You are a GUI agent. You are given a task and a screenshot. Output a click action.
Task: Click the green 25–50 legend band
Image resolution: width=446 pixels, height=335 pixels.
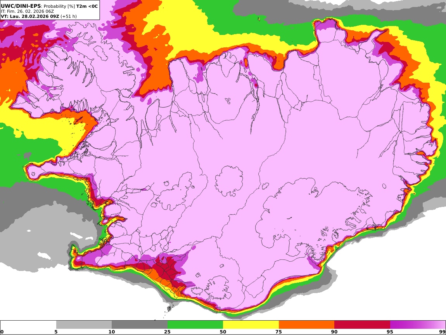click(195, 325)
